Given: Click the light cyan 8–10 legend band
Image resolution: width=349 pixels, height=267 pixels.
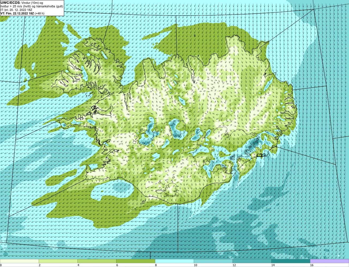Looking at the screenshot, I should pyautogui.click(x=174, y=261).
